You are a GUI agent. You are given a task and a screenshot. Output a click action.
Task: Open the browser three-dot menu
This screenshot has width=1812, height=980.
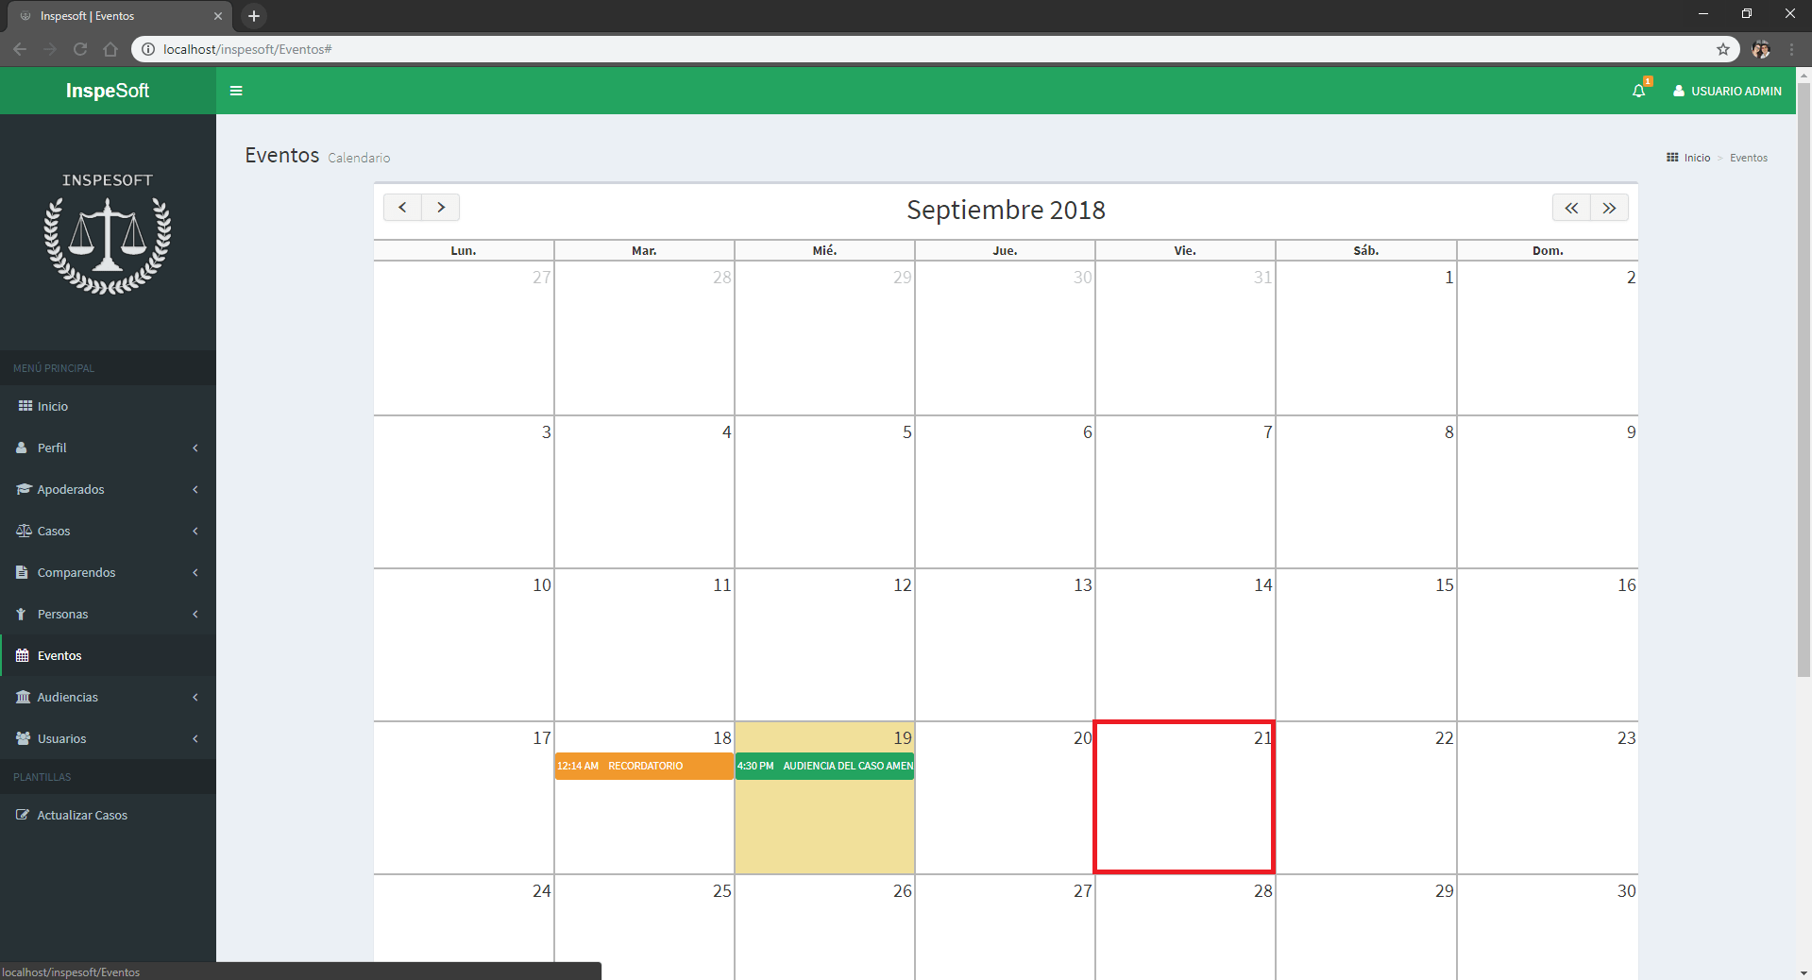click(x=1791, y=49)
